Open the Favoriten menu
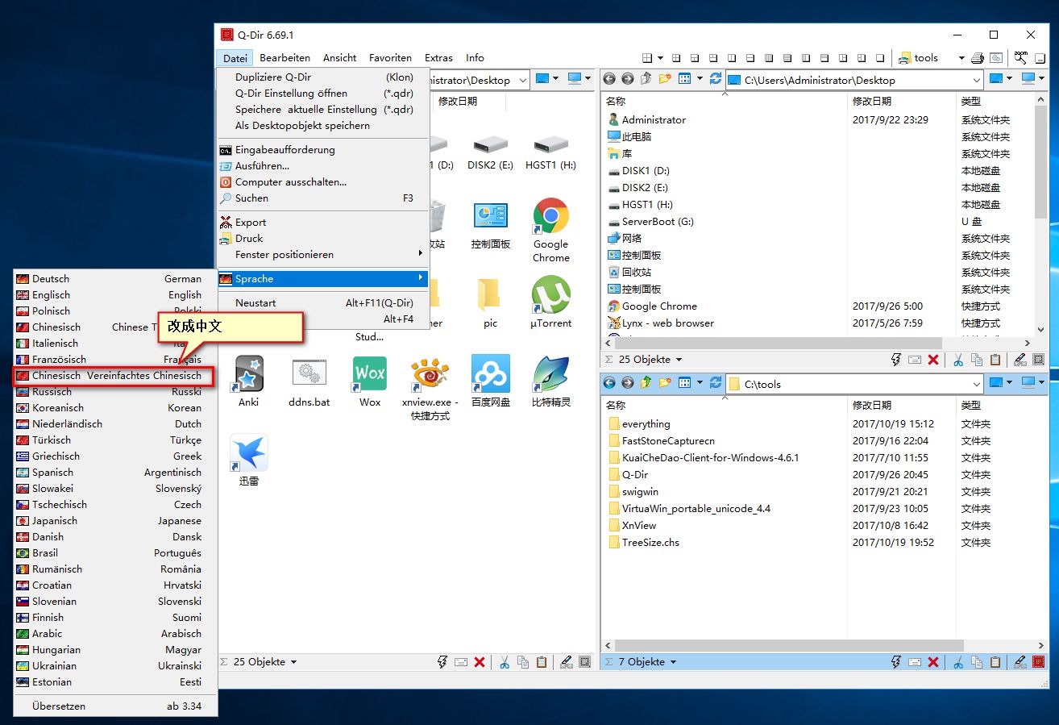This screenshot has height=725, width=1059. tap(390, 58)
